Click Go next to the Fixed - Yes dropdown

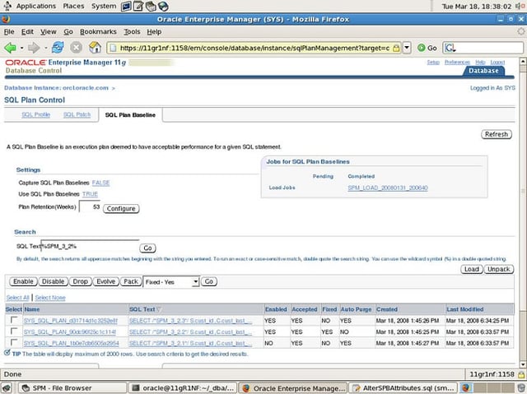click(x=208, y=281)
